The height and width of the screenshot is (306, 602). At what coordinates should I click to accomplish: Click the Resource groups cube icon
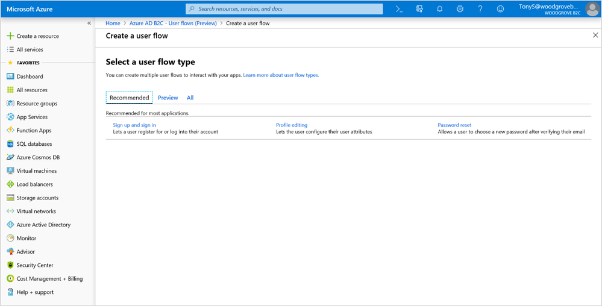10,103
